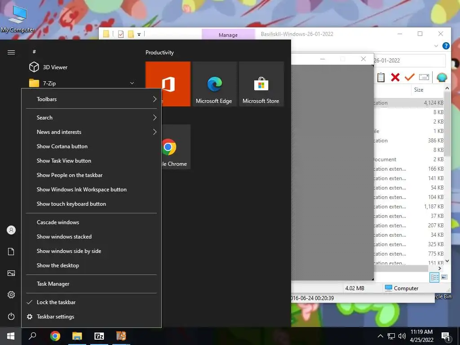Select the row with size 386 KB
The height and width of the screenshot is (345, 460).
(409, 141)
